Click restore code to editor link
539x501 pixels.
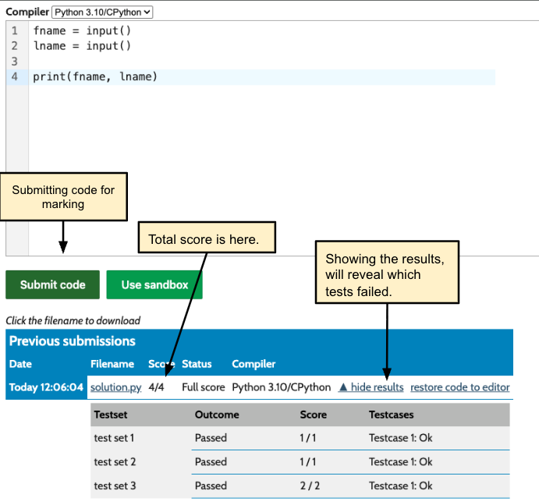coord(459,387)
